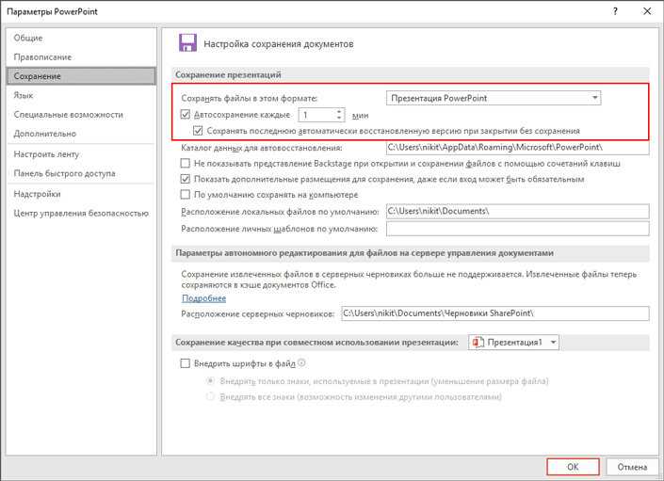Viewport: 664px width, 481px height.
Task: Click the autosave minutes number field
Action: tap(317, 115)
